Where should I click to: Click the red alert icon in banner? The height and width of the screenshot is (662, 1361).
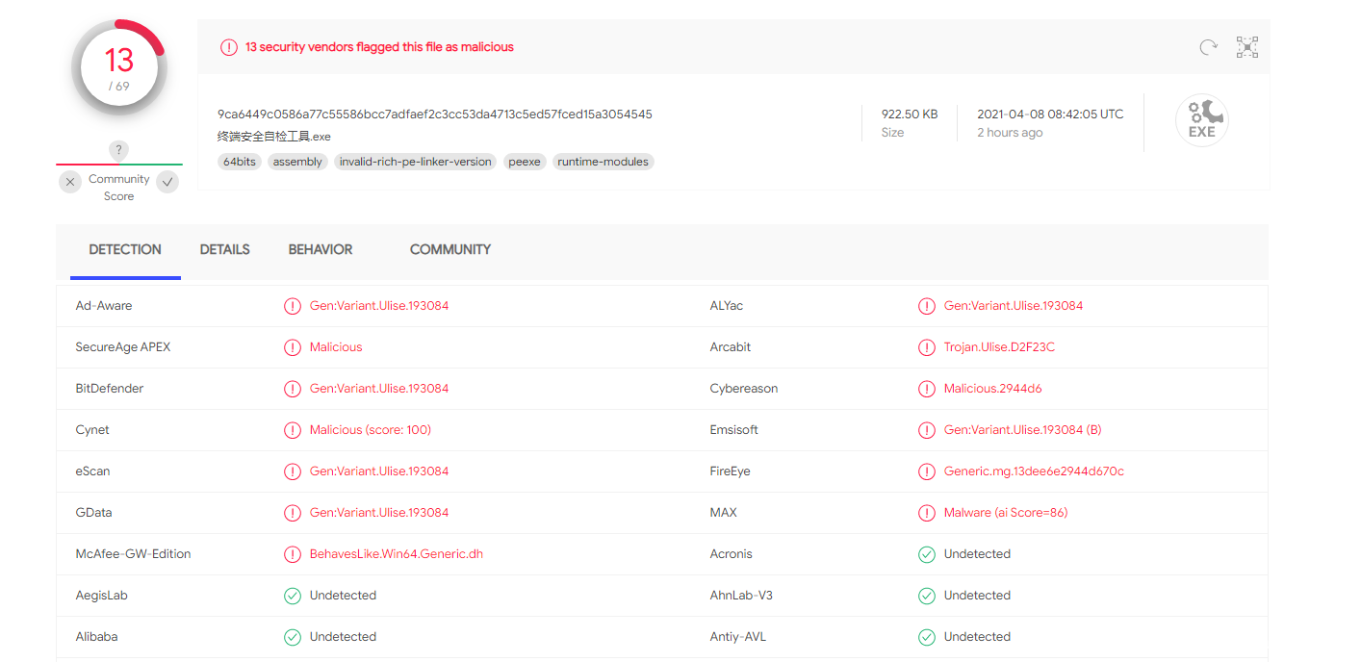click(229, 47)
